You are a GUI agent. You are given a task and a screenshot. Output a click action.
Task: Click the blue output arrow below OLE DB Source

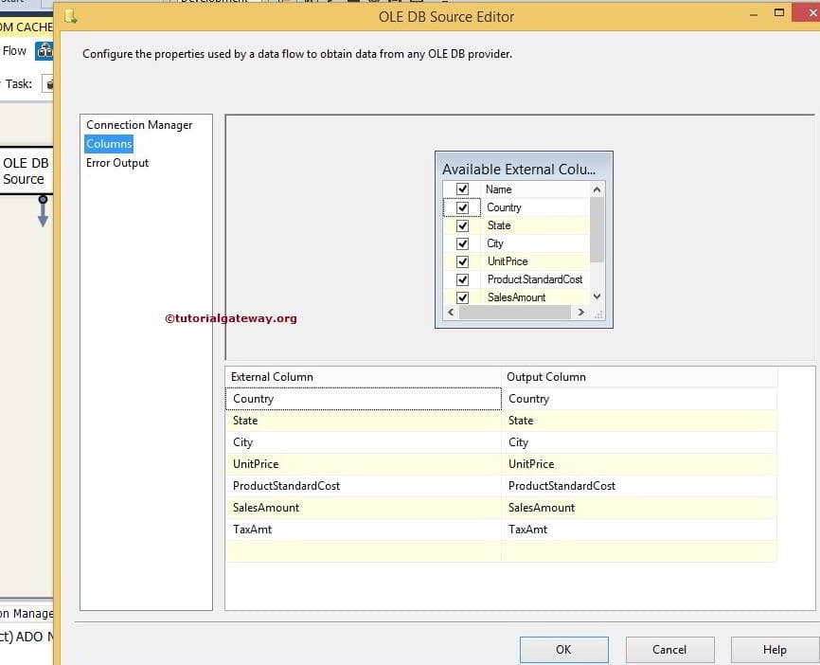[42, 215]
